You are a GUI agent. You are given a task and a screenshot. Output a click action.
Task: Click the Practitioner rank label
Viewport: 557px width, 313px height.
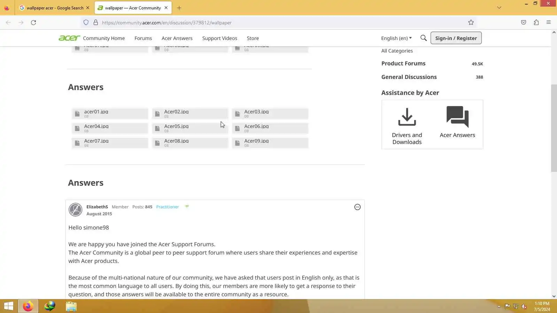[x=167, y=207]
